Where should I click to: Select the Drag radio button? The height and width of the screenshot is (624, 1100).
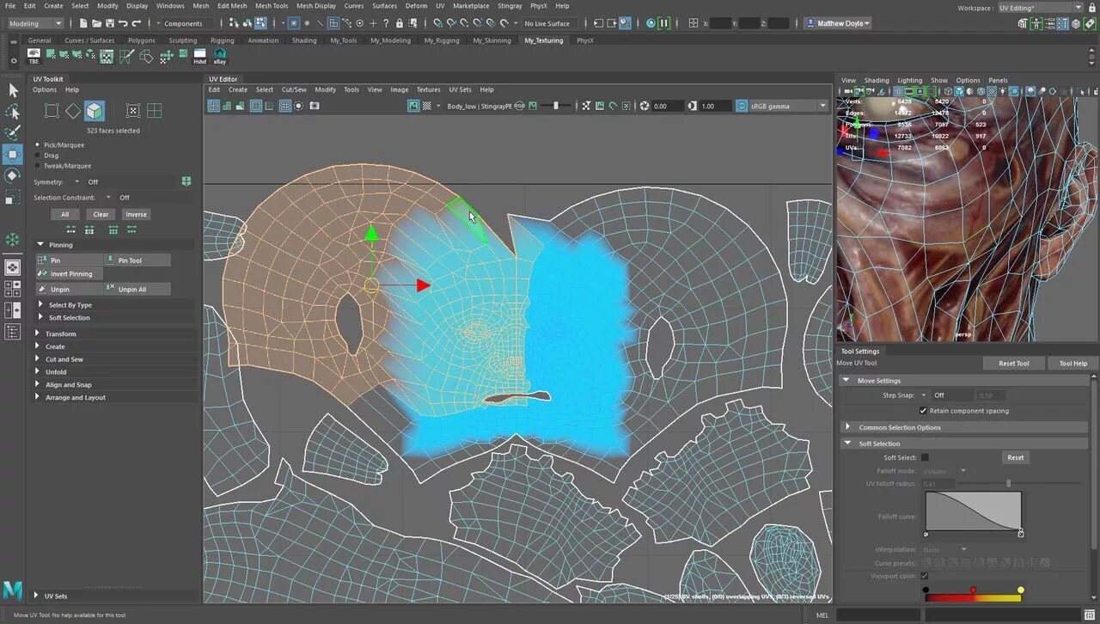(x=38, y=156)
